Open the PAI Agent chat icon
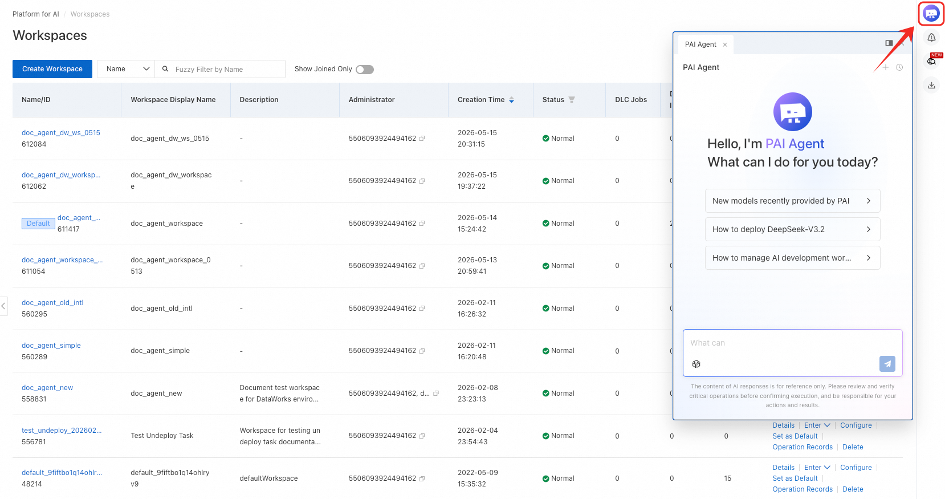This screenshot has width=945, height=499. coord(931,13)
